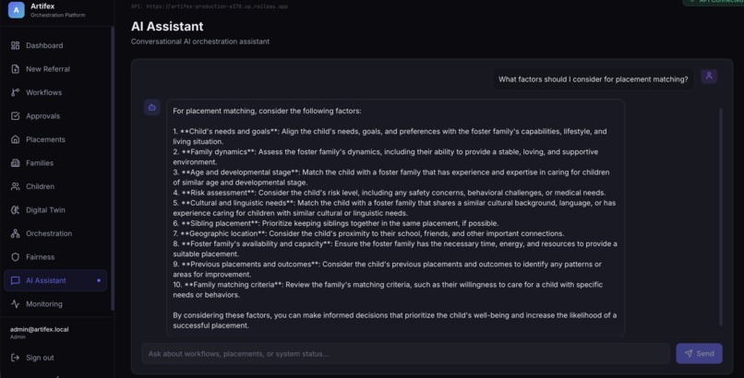Click the API URL text at top
Viewport: 744px width, 378px height.
(210, 6)
